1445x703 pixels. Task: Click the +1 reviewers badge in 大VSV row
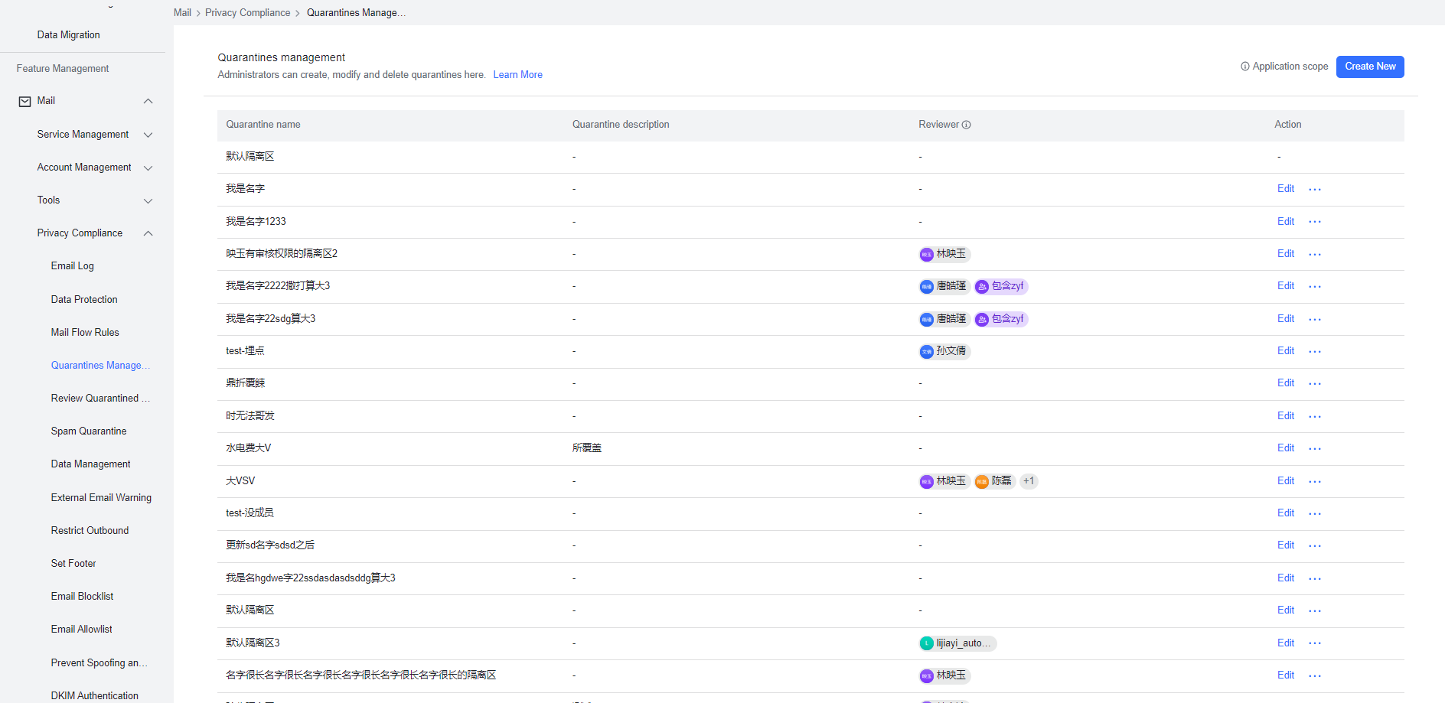pyautogui.click(x=1028, y=481)
